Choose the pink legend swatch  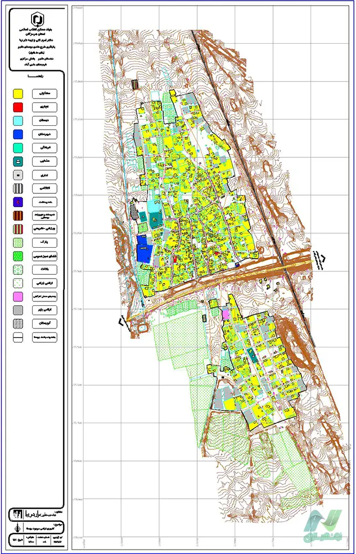(x=18, y=296)
